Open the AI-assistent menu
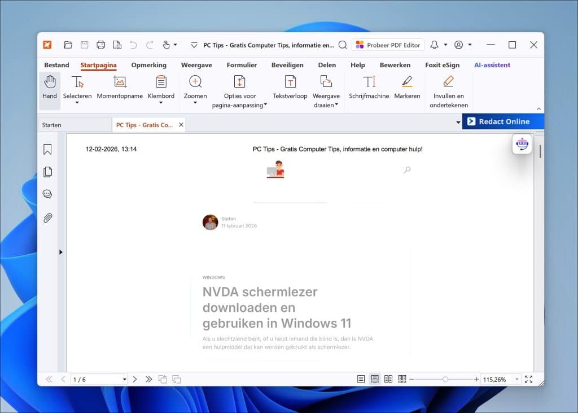The height and width of the screenshot is (413, 578). (492, 65)
